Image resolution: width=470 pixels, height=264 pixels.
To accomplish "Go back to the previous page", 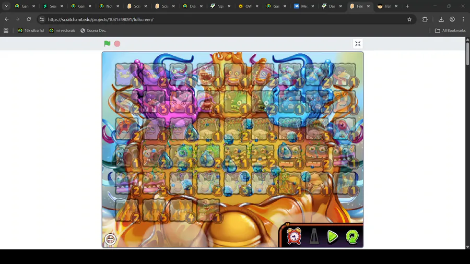I will (x=7, y=19).
